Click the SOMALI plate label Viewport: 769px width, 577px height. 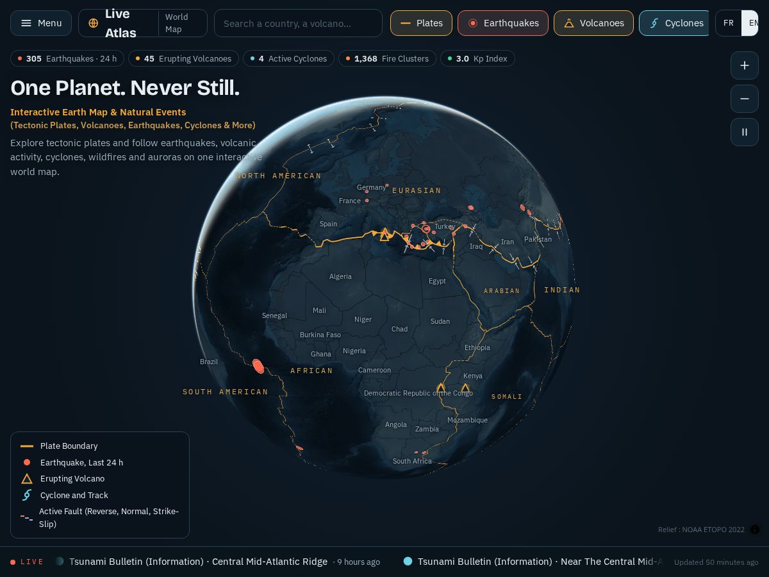507,397
